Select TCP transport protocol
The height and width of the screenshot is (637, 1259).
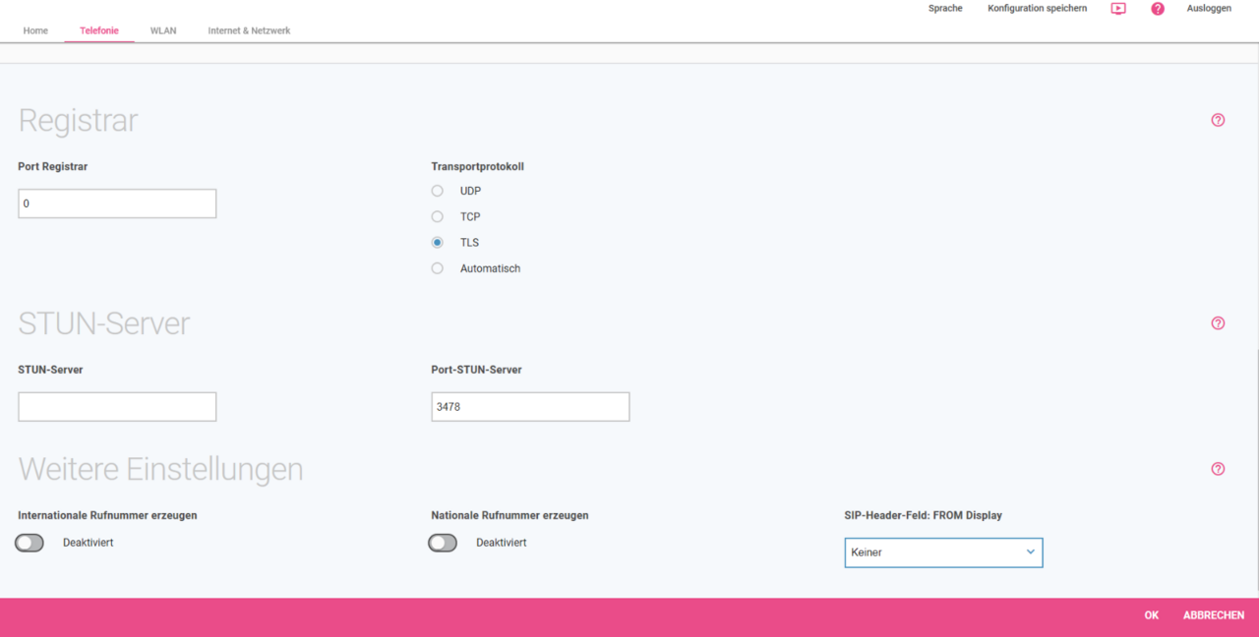click(x=438, y=216)
